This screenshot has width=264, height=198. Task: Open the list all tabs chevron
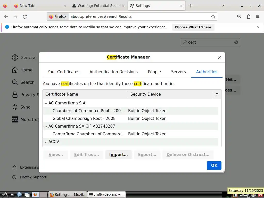point(222,6)
